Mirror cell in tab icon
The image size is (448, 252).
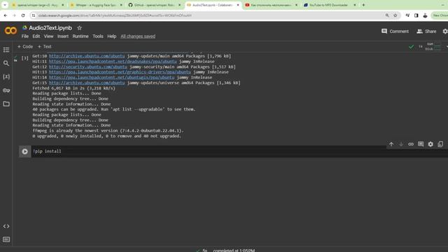tap(440, 144)
